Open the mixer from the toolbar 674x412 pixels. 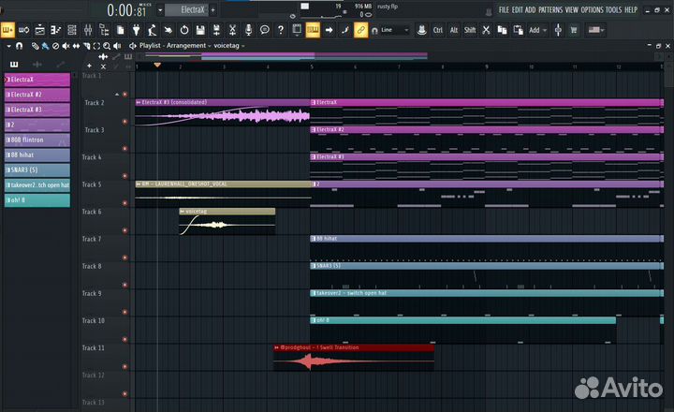pos(88,30)
